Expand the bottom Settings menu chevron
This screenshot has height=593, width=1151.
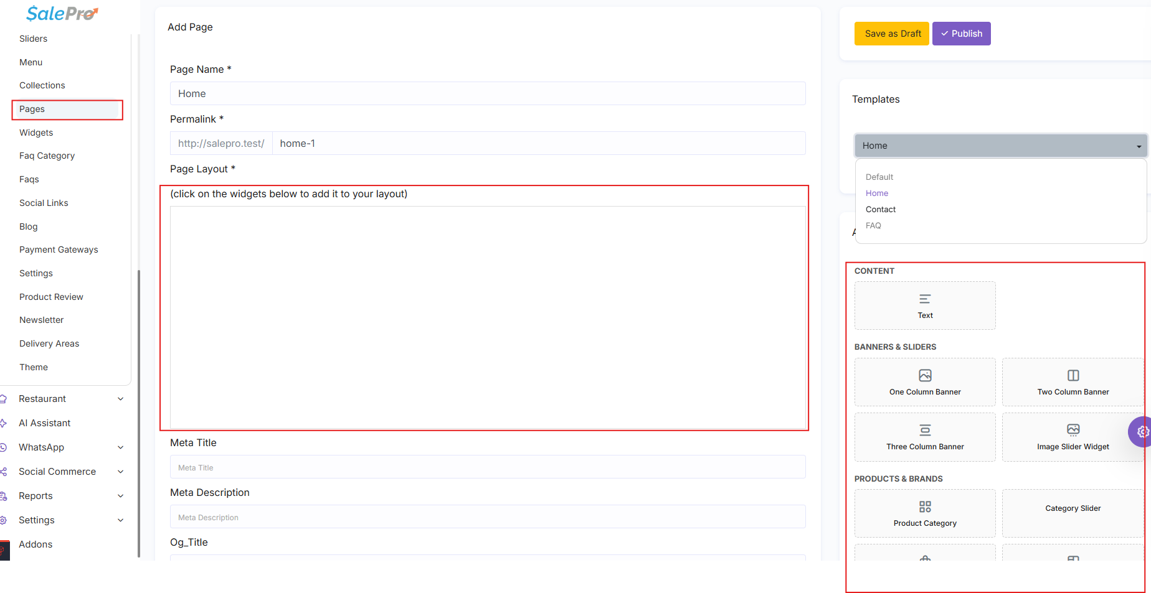(x=121, y=520)
